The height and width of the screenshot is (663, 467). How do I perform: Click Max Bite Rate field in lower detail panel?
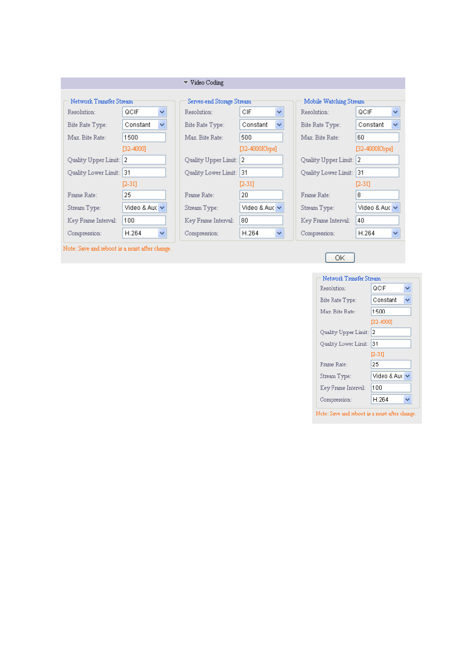click(x=391, y=311)
